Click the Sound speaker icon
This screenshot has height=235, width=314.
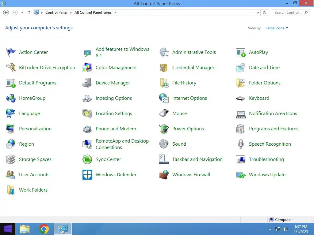pos(164,144)
